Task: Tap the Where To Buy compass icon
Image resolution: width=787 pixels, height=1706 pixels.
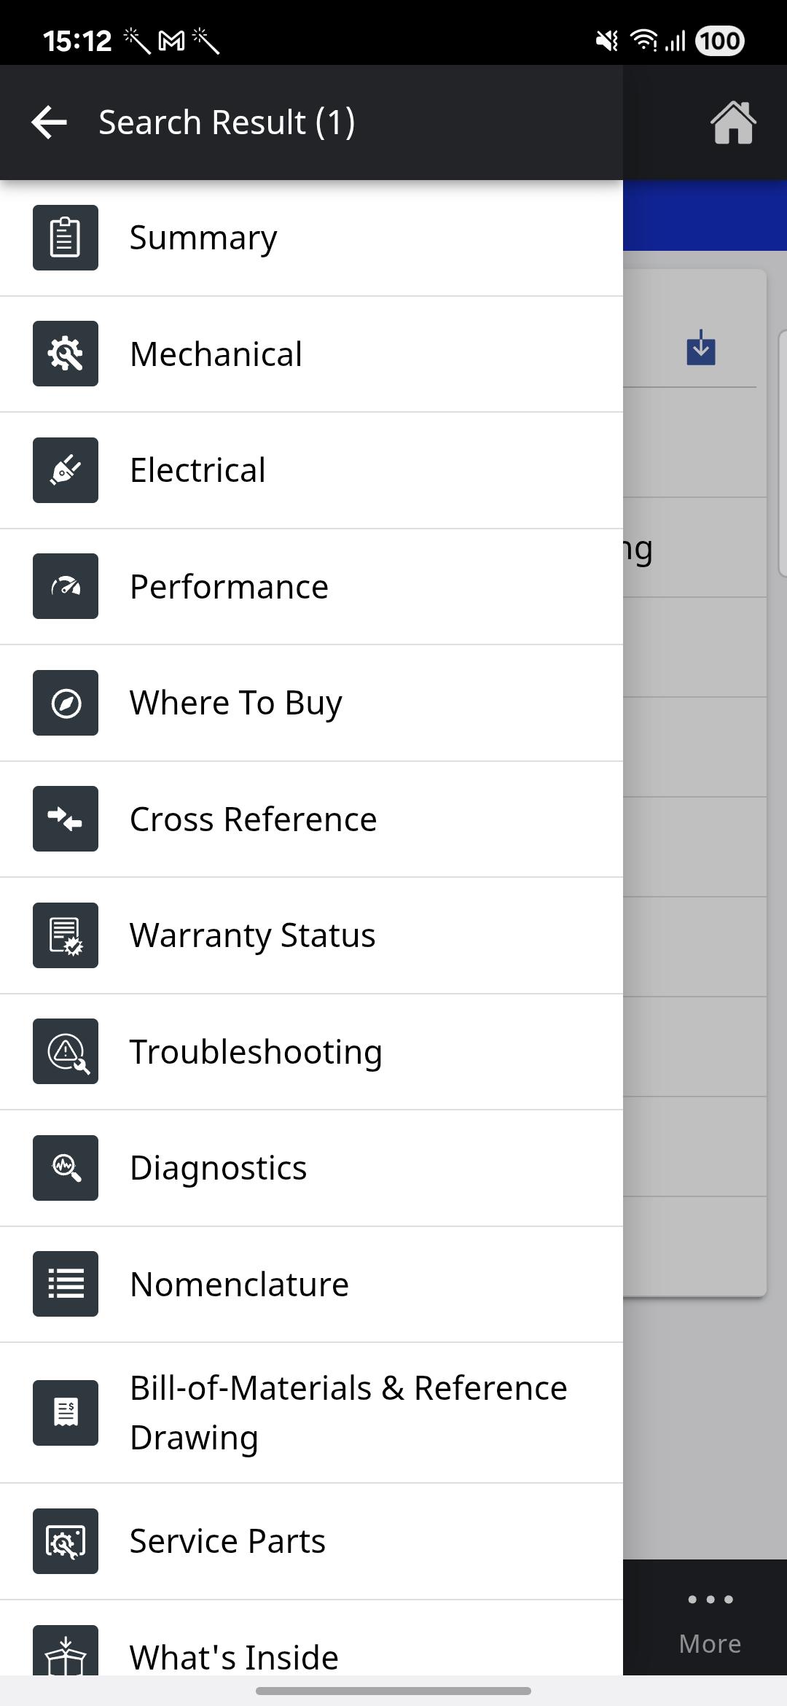Action: point(66,703)
